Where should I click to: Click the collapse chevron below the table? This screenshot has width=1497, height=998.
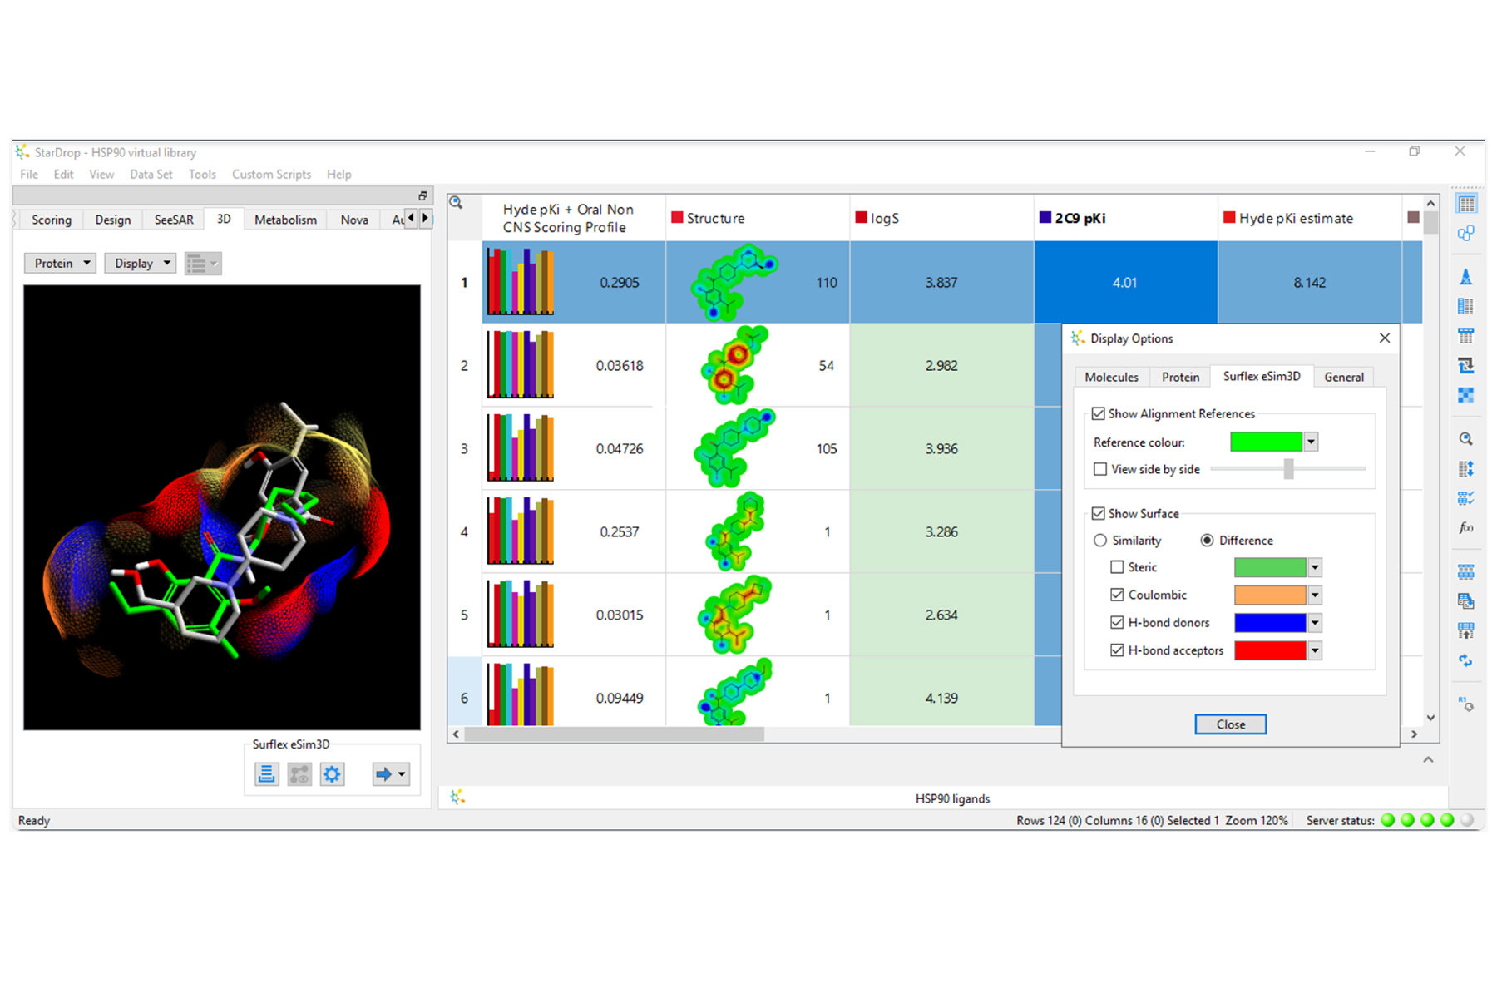pos(1428,759)
